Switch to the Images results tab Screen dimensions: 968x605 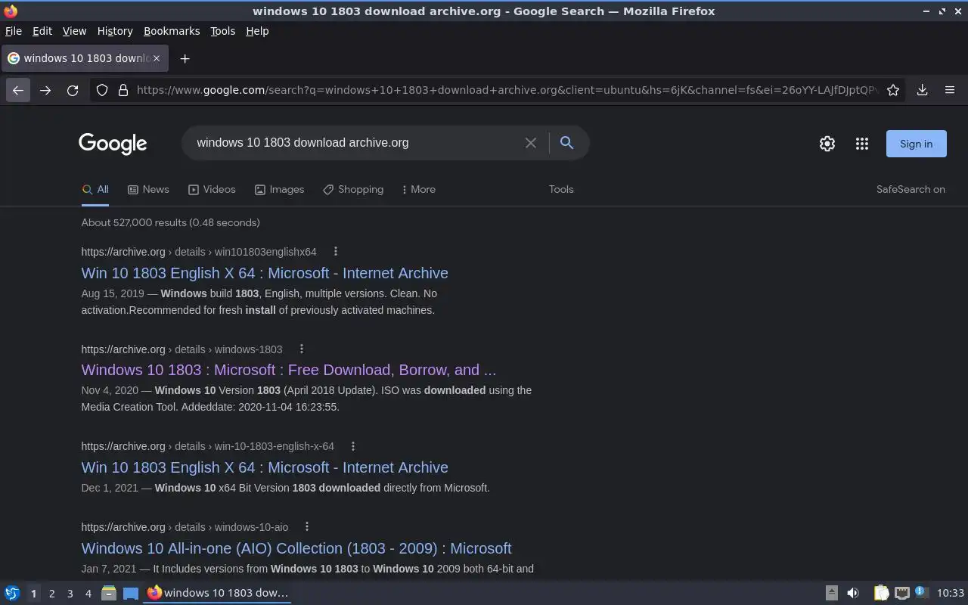pyautogui.click(x=279, y=189)
